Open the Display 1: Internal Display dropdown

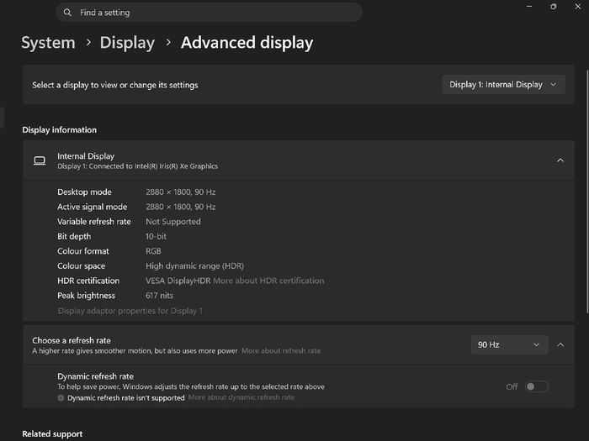point(503,85)
